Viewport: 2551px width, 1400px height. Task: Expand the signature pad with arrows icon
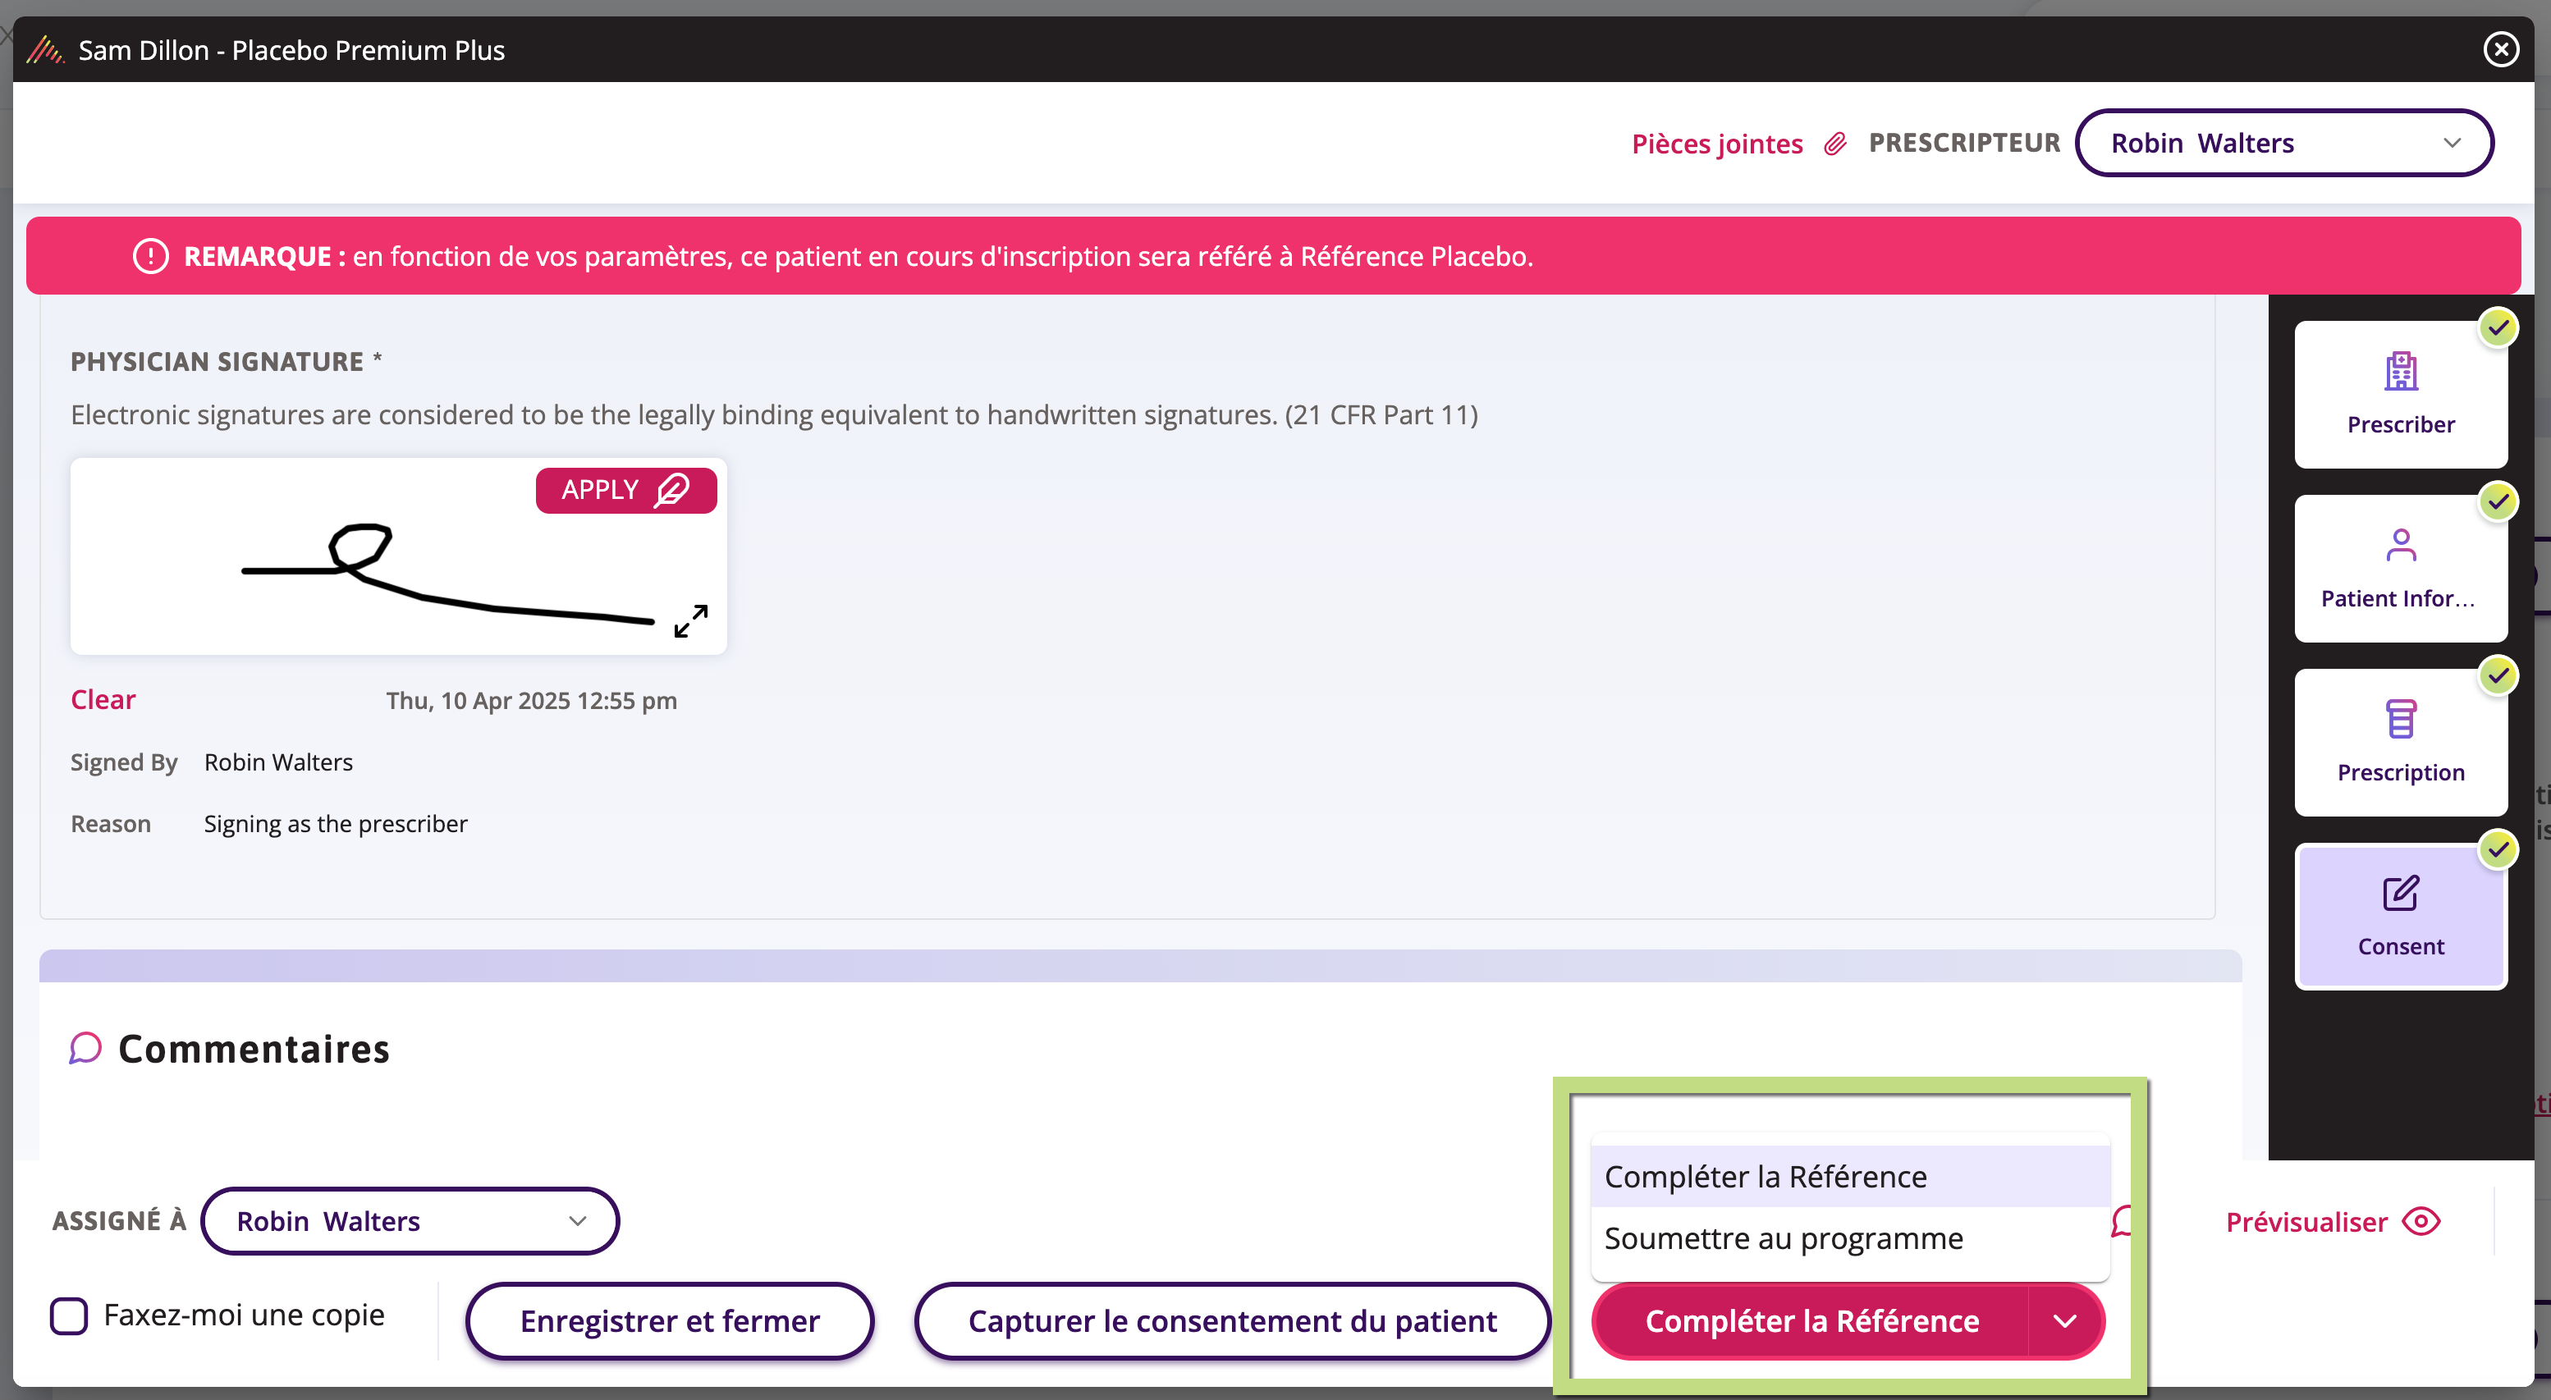point(690,620)
